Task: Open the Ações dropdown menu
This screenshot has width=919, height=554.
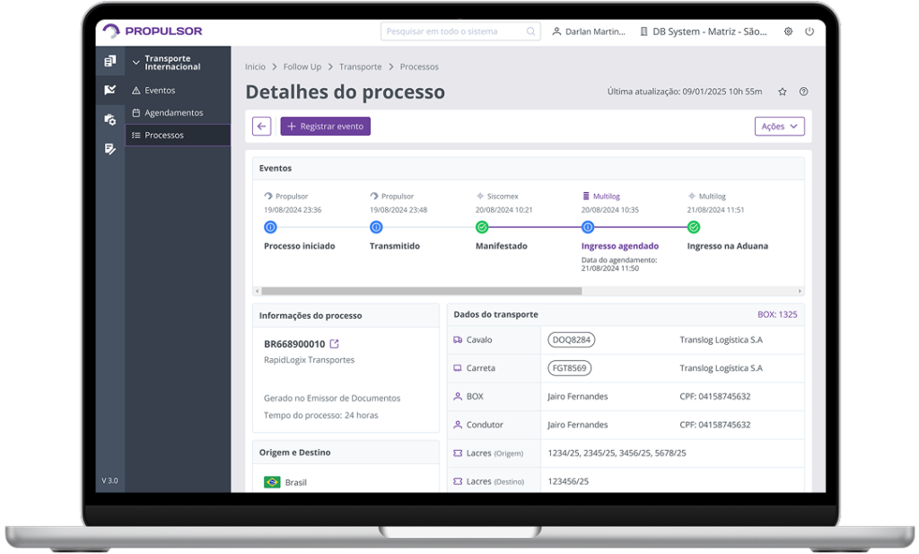Action: click(x=779, y=126)
